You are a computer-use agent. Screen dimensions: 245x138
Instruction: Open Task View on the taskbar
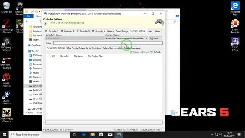[x=75, y=135]
